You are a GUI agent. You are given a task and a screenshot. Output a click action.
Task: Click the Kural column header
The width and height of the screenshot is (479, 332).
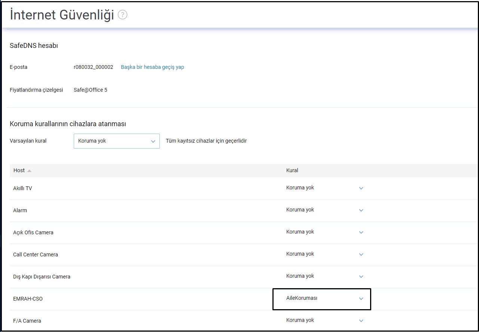point(292,170)
